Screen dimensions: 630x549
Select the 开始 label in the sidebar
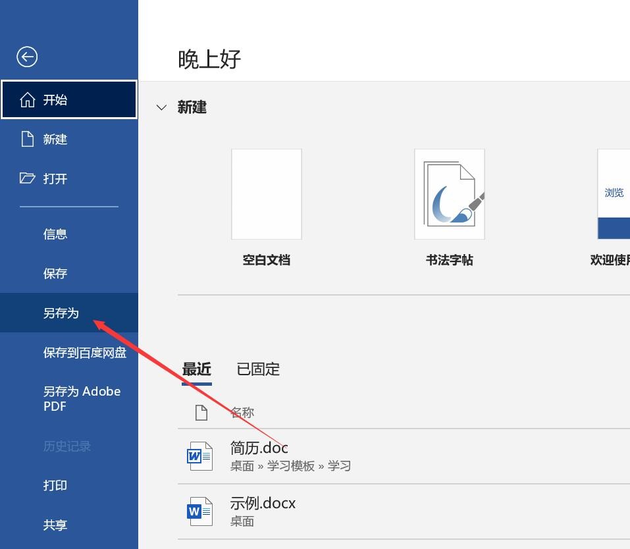(55, 99)
